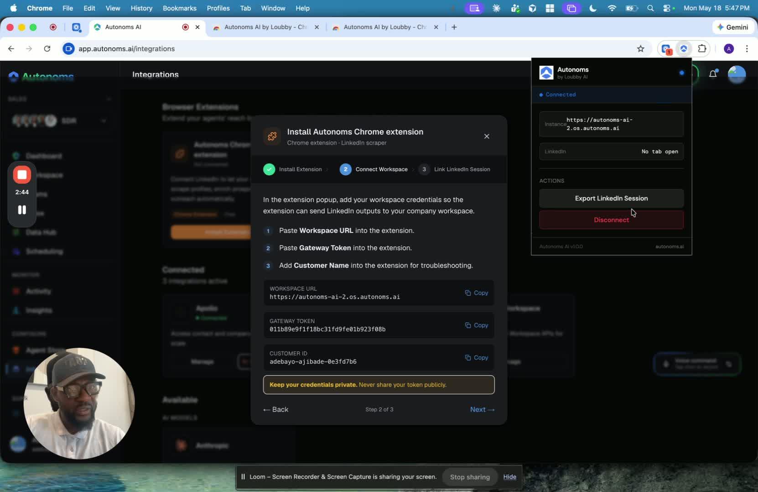The image size is (758, 492).
Task: Click the menu bar date and time
Action: tap(716, 8)
